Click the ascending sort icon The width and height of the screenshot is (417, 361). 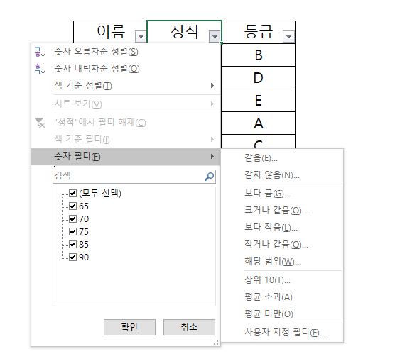click(x=40, y=52)
